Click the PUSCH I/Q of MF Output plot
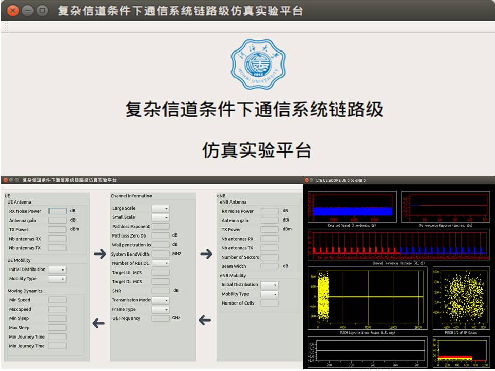 [x=461, y=298]
